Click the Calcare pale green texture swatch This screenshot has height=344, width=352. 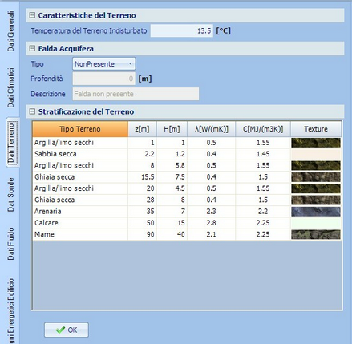tap(316, 223)
